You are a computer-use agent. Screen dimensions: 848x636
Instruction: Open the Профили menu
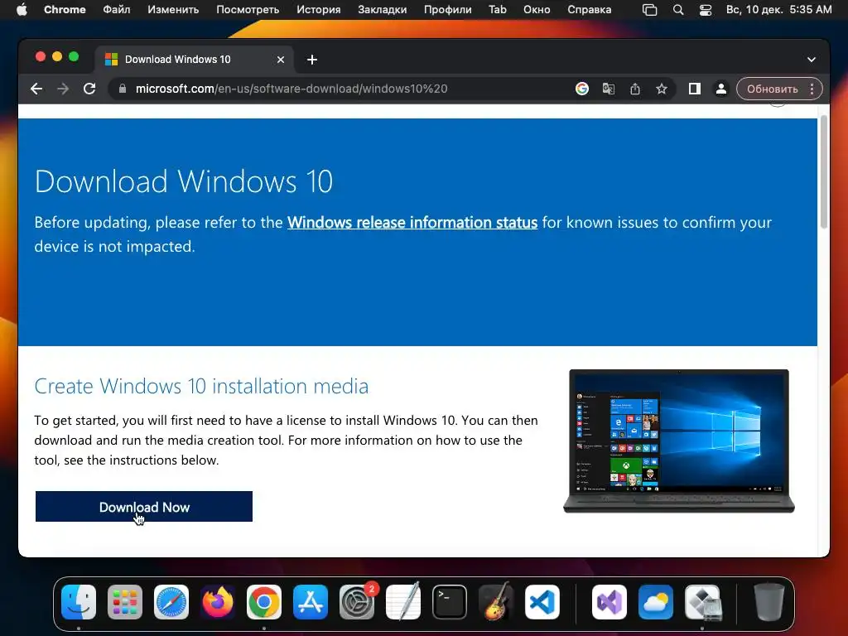point(447,10)
